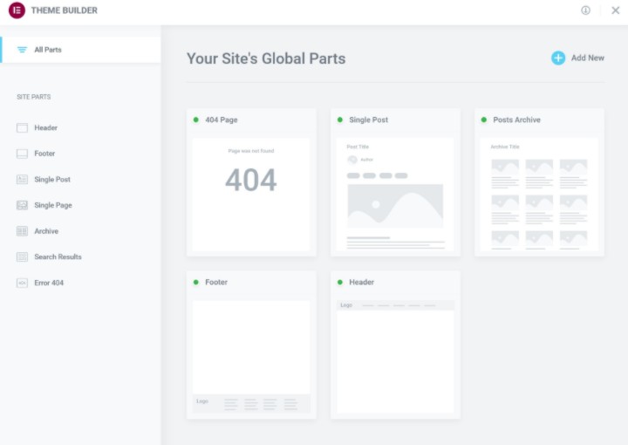The height and width of the screenshot is (445, 628).
Task: Select the Single Post sidebar icon
Action: pyautogui.click(x=22, y=180)
